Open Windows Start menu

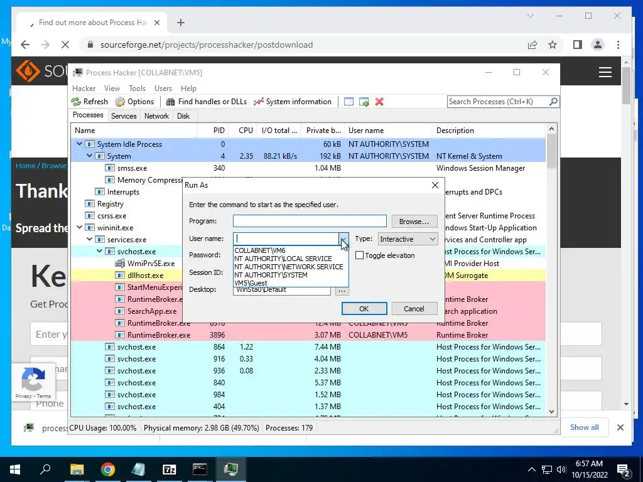click(x=15, y=469)
